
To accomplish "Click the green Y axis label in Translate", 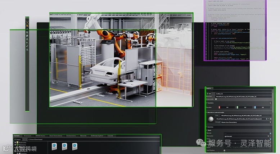I will [237, 107].
